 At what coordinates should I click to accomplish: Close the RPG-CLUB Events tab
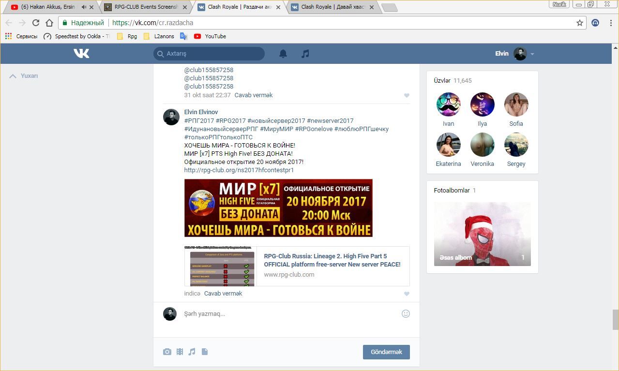[x=185, y=7]
